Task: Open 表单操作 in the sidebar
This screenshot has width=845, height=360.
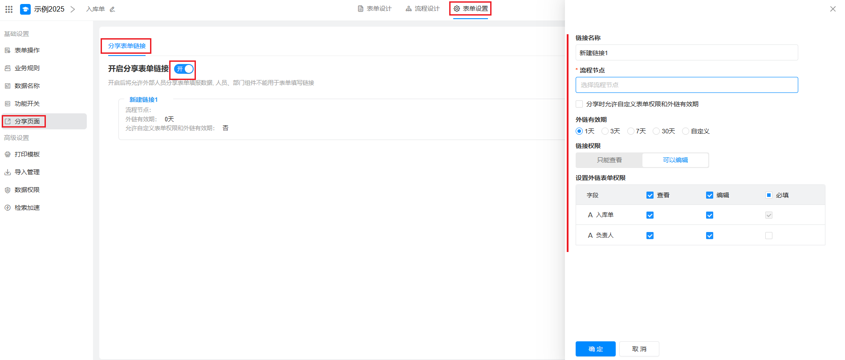Action: pyautogui.click(x=27, y=50)
